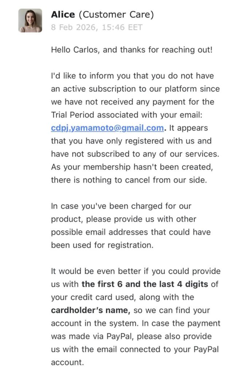The image size is (231, 373).
Task: Click bold text 'the first 6 and the last 4 digits'
Action: tap(145, 284)
